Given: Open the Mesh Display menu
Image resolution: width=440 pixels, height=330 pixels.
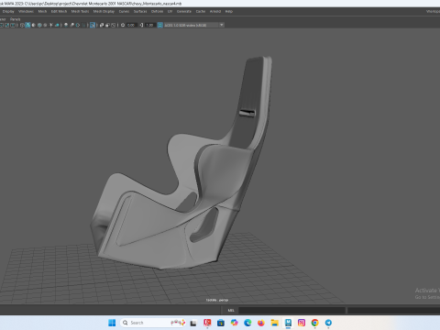Looking at the screenshot, I should coord(104,11).
